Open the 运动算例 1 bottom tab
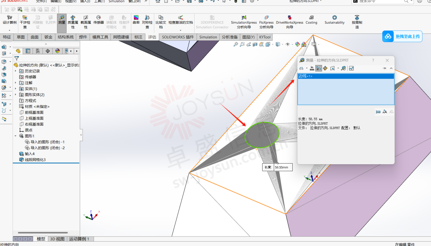This screenshot has height=246, width=431. tap(79, 239)
